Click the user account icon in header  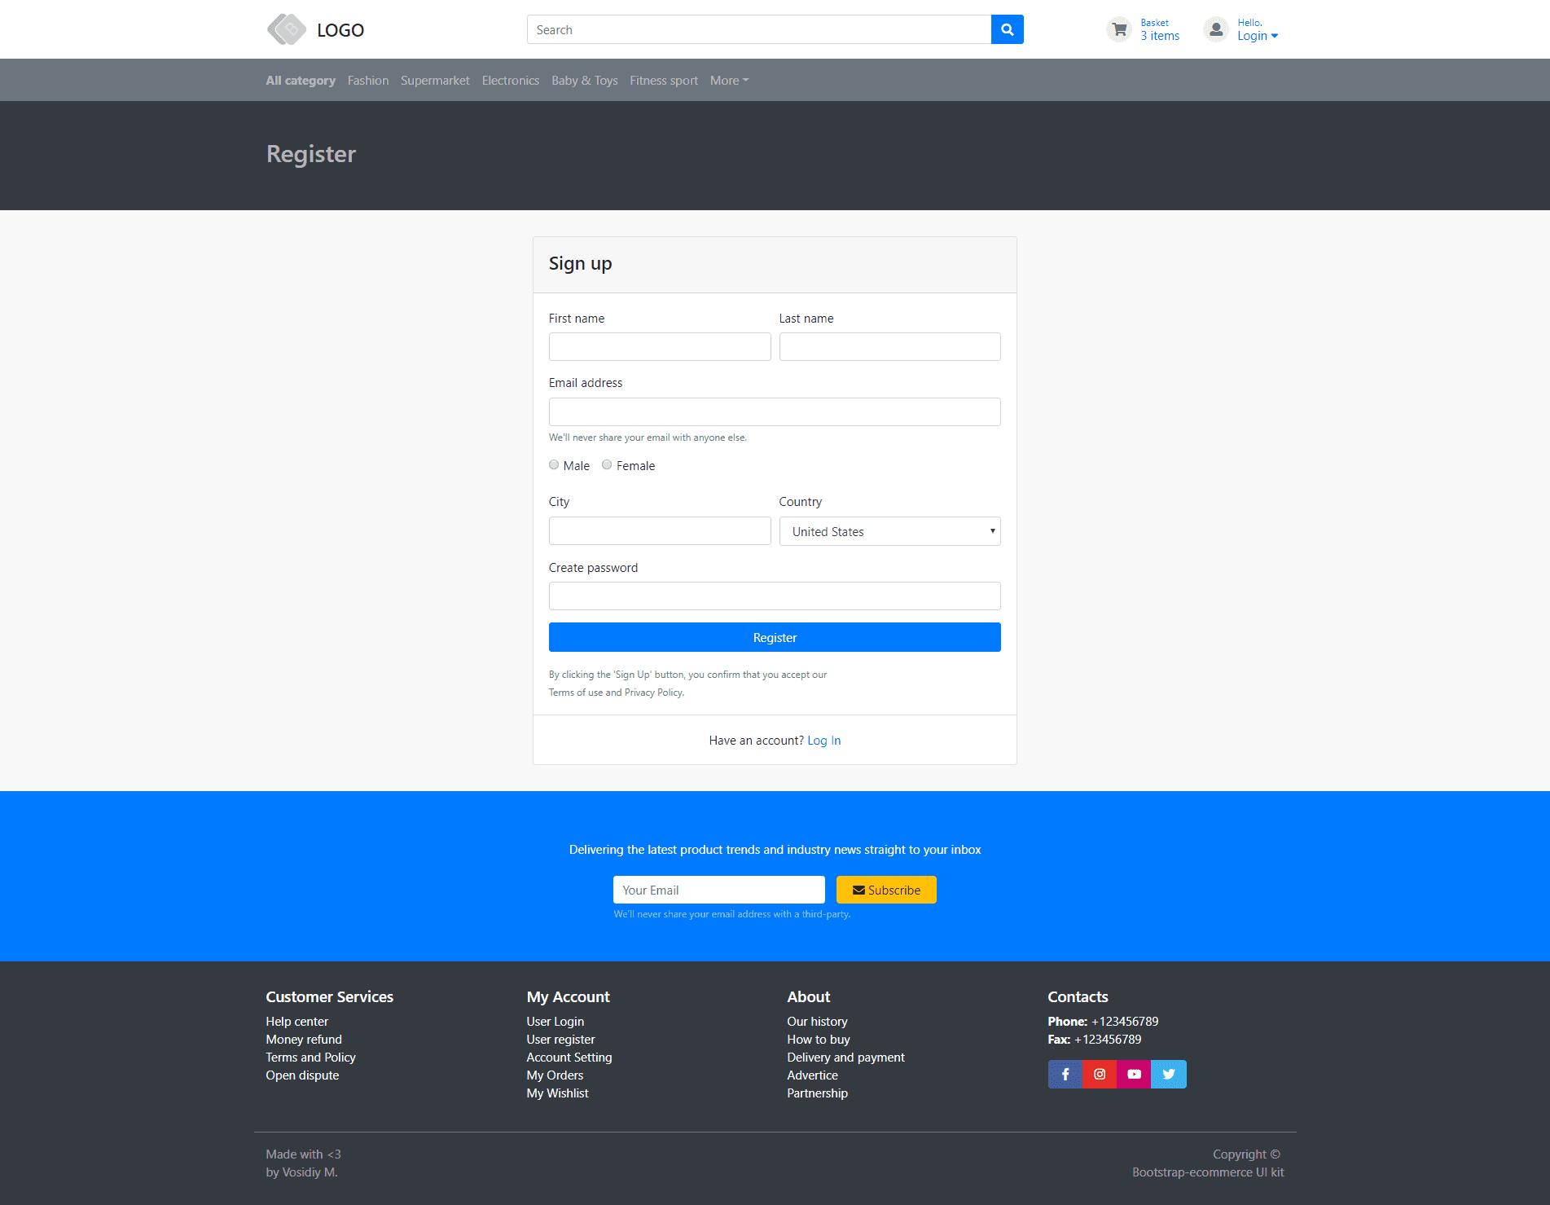point(1215,29)
